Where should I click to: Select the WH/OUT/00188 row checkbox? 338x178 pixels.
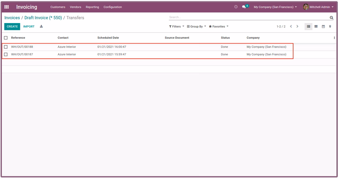pos(6,47)
